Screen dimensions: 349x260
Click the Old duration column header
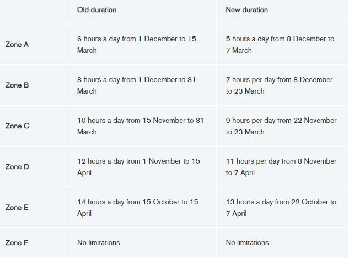pos(96,10)
